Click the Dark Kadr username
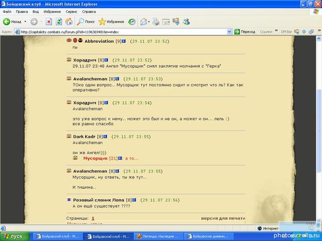 tap(84, 137)
